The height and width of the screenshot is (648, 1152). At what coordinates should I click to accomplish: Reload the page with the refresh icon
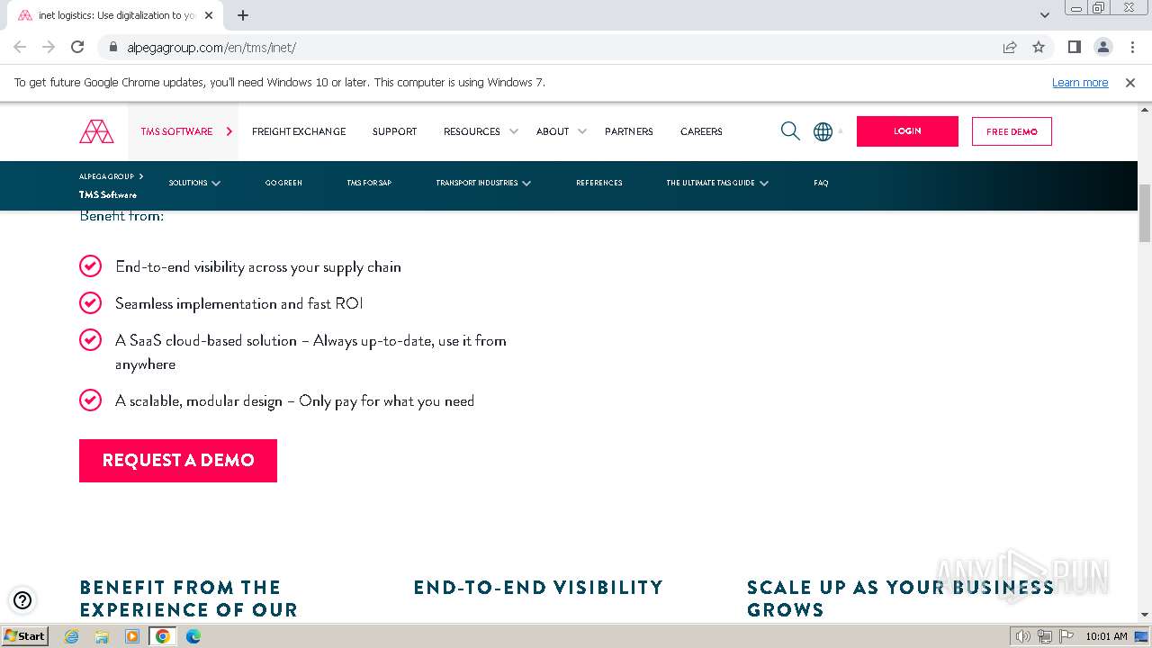click(77, 47)
